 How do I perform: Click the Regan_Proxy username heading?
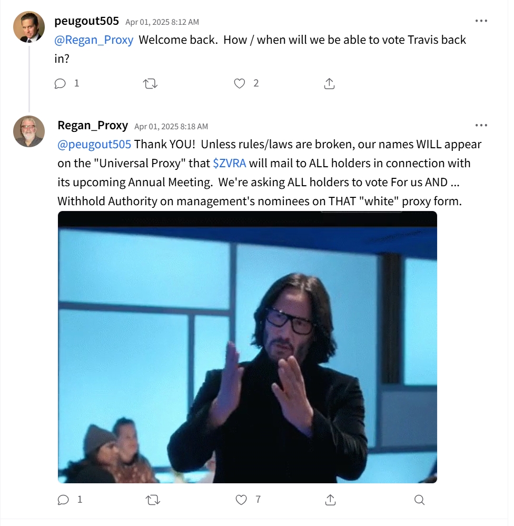pyautogui.click(x=93, y=126)
